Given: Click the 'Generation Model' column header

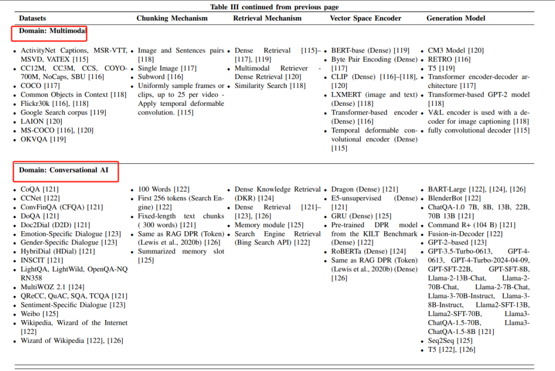Looking at the screenshot, I should tap(455, 18).
